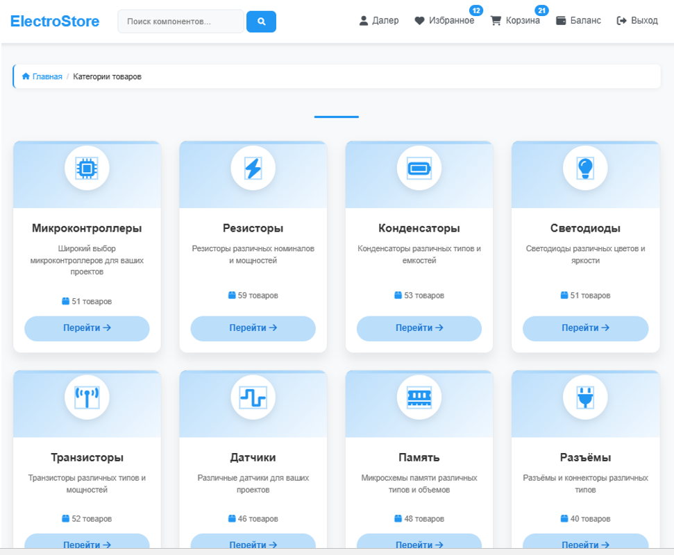Image resolution: width=674 pixels, height=555 pixels.
Task: Click the Микроконтроллеры chip icon
Action: click(x=87, y=168)
